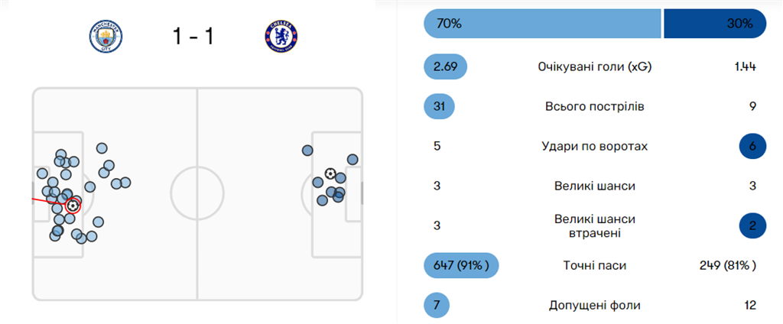
Task: Click the Manchester City club crest
Action: coord(106,36)
